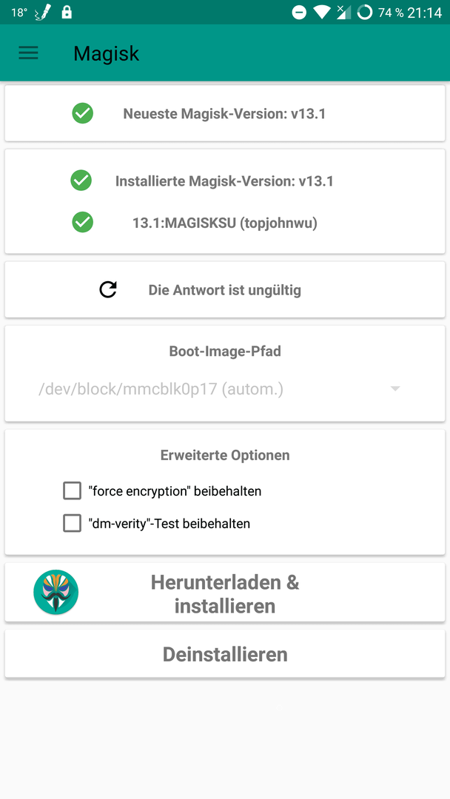Expand the Boot-Image-Pfad dropdown arrow
The height and width of the screenshot is (799, 450).
coord(395,389)
